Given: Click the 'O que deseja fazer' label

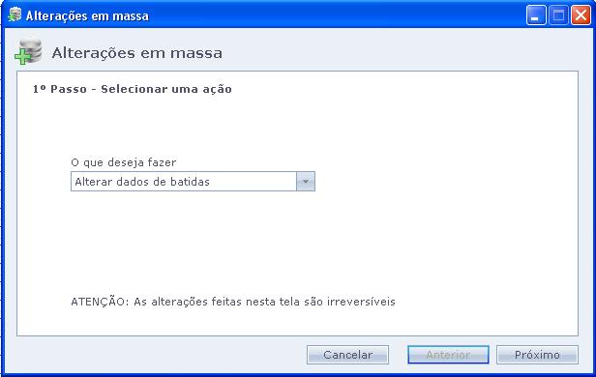Looking at the screenshot, I should (124, 162).
